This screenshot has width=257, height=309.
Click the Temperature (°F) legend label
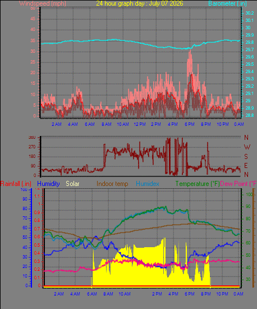point(198,184)
